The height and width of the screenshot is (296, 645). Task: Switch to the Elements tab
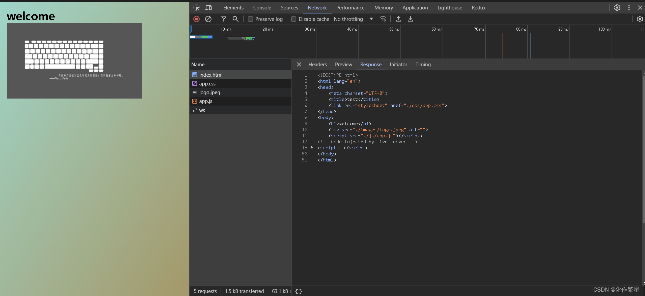[233, 7]
